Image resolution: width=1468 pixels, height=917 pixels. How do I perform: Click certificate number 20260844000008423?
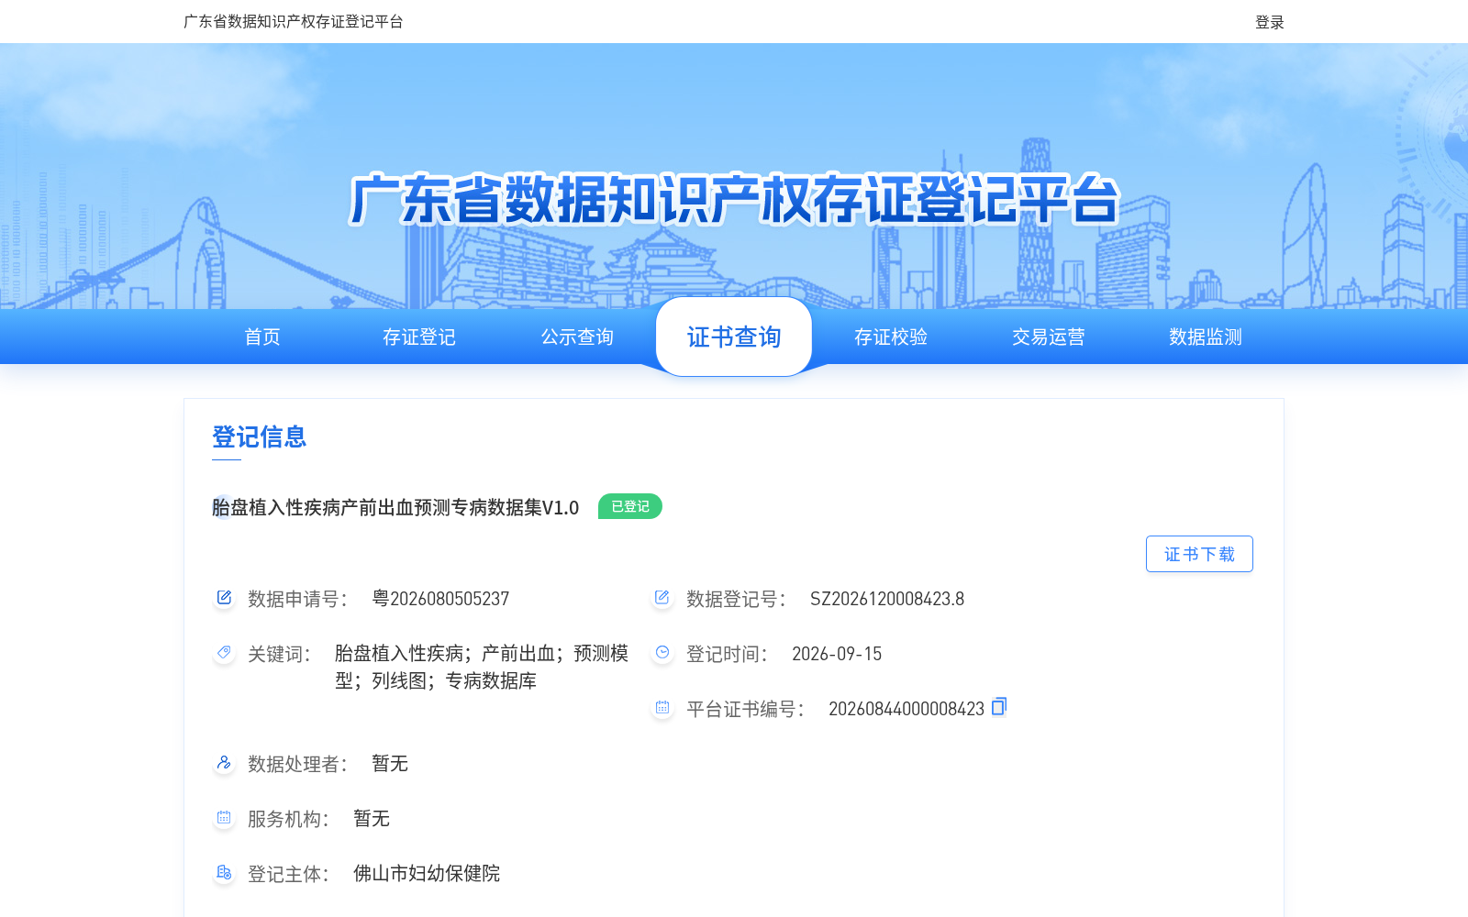coord(906,709)
